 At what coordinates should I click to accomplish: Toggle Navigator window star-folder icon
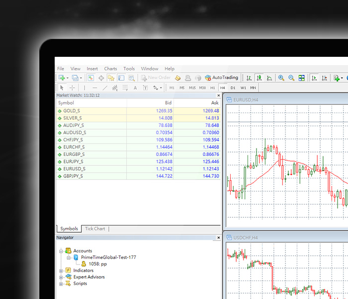(x=111, y=78)
